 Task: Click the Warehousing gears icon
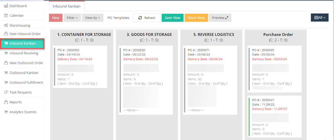click(6, 25)
